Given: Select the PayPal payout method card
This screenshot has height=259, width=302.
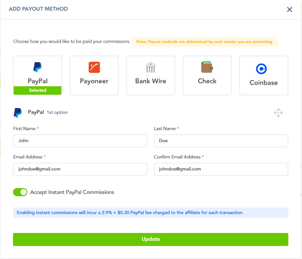Looking at the screenshot, I should pos(38,75).
